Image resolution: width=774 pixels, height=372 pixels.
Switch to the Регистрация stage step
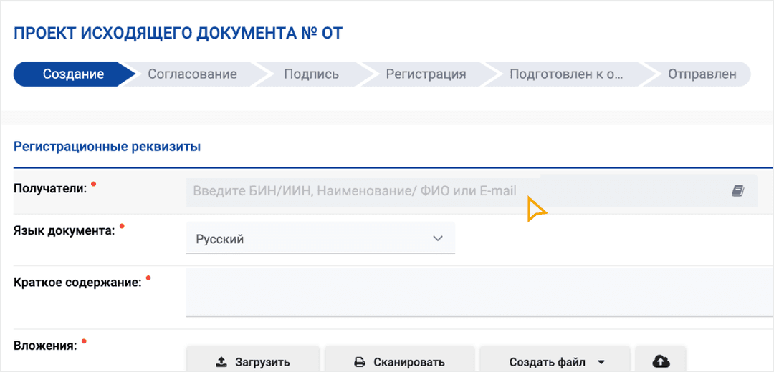coord(426,74)
